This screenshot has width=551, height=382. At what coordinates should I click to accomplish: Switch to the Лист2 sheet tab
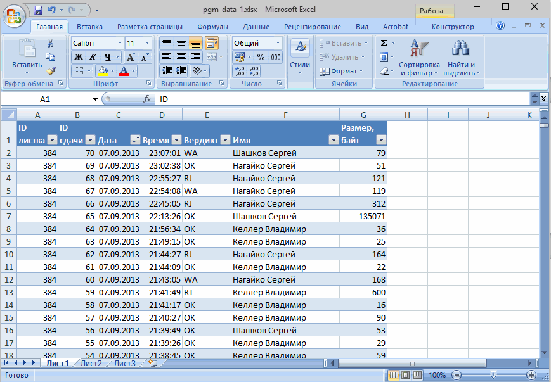click(91, 363)
